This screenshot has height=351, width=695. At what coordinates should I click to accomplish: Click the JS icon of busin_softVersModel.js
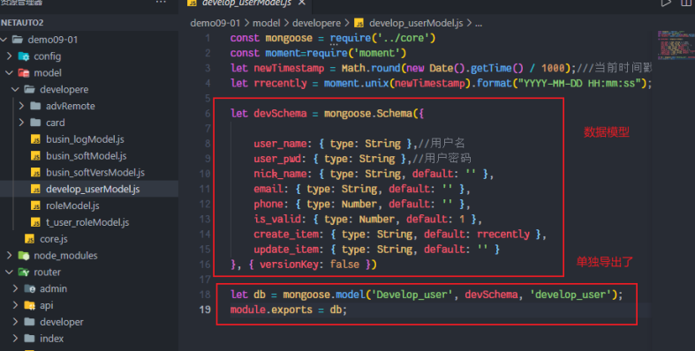36,173
